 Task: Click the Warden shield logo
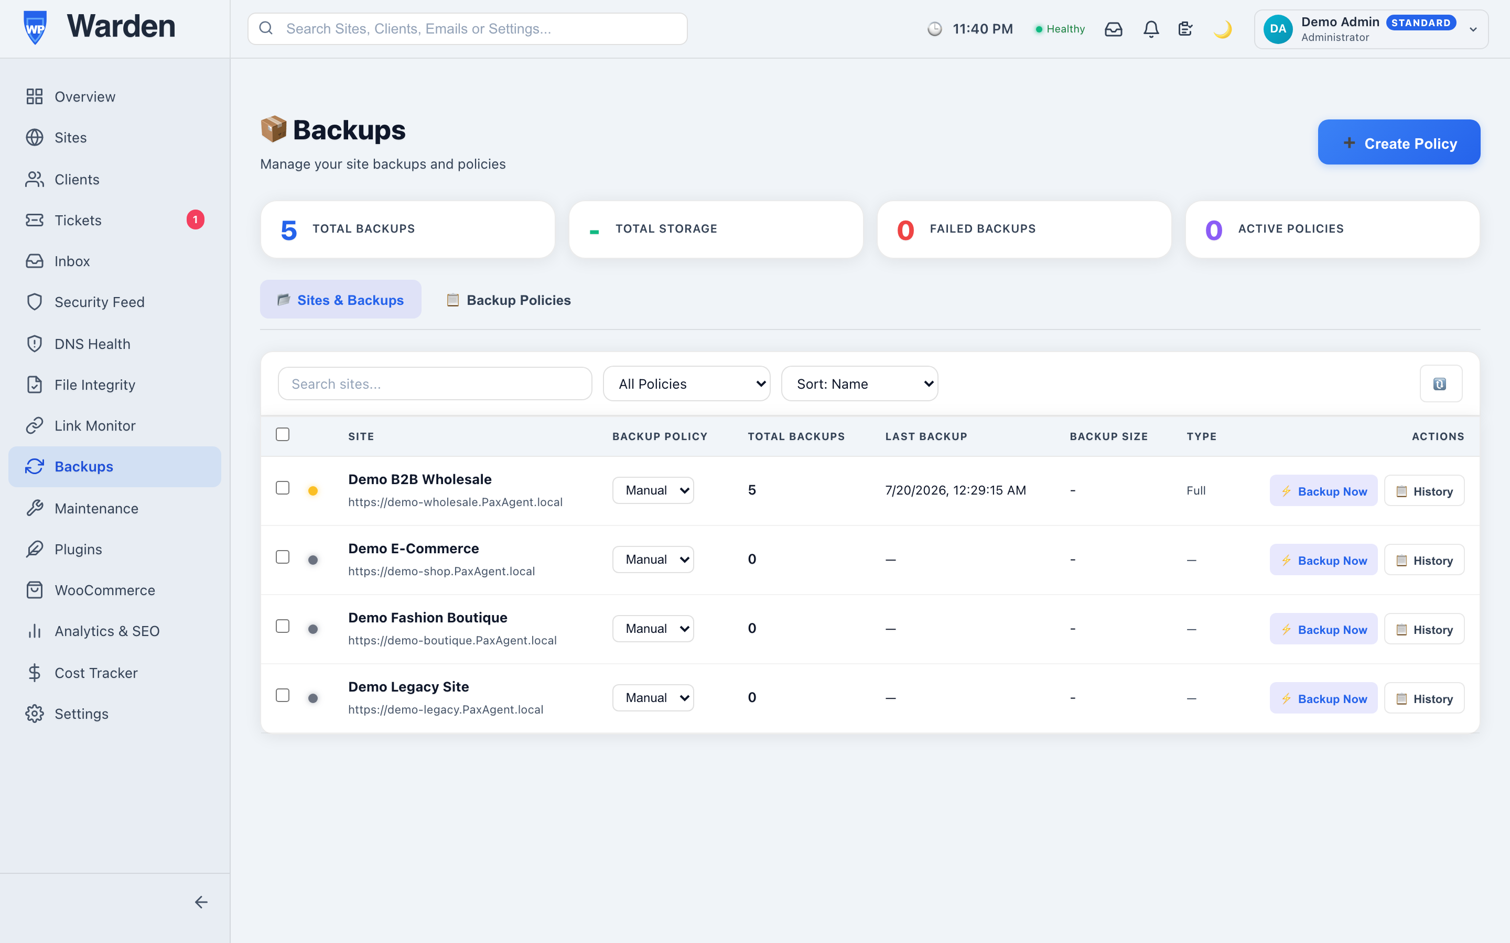36,28
